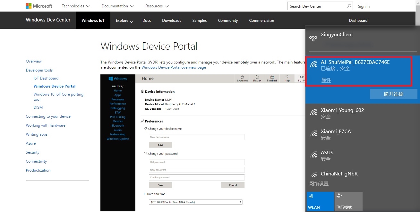Click the Microsoft logo
The width and height of the screenshot is (420, 212).
point(39,6)
